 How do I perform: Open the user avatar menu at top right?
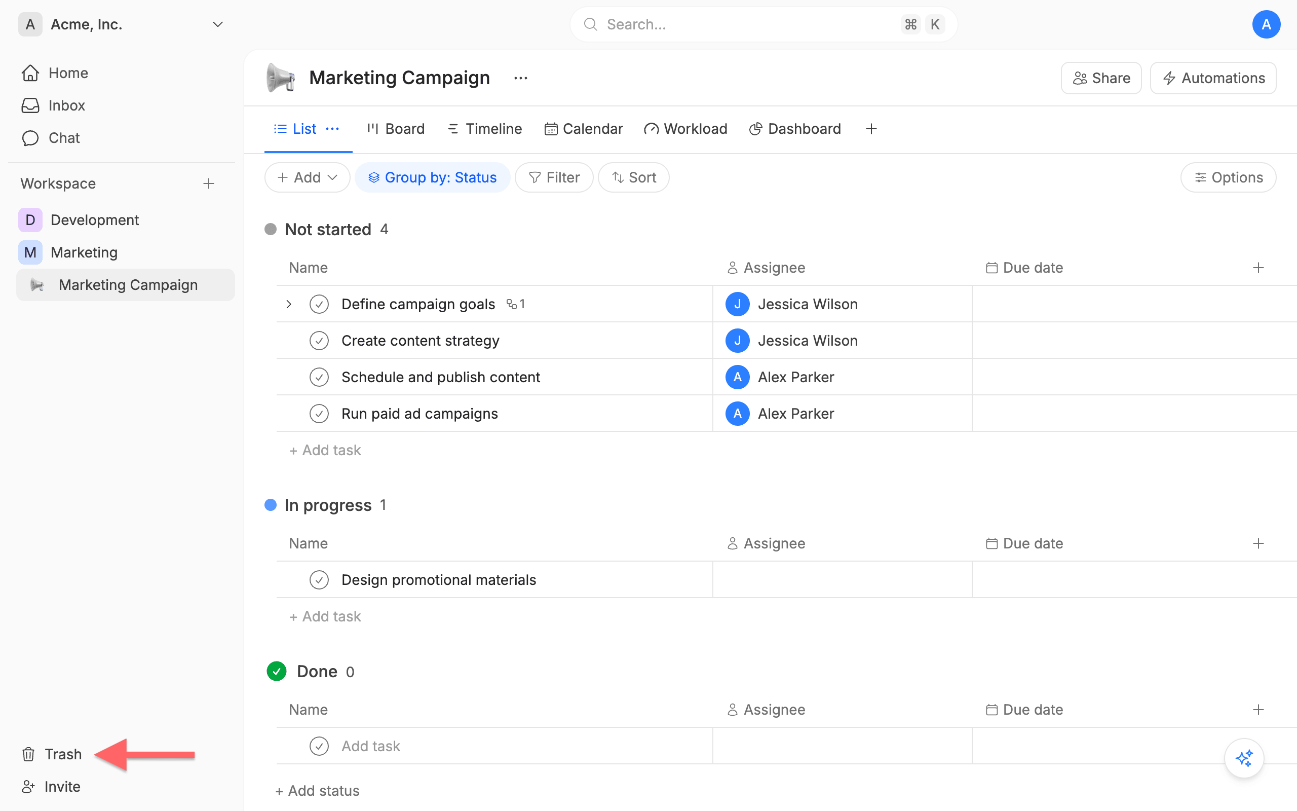pyautogui.click(x=1266, y=24)
